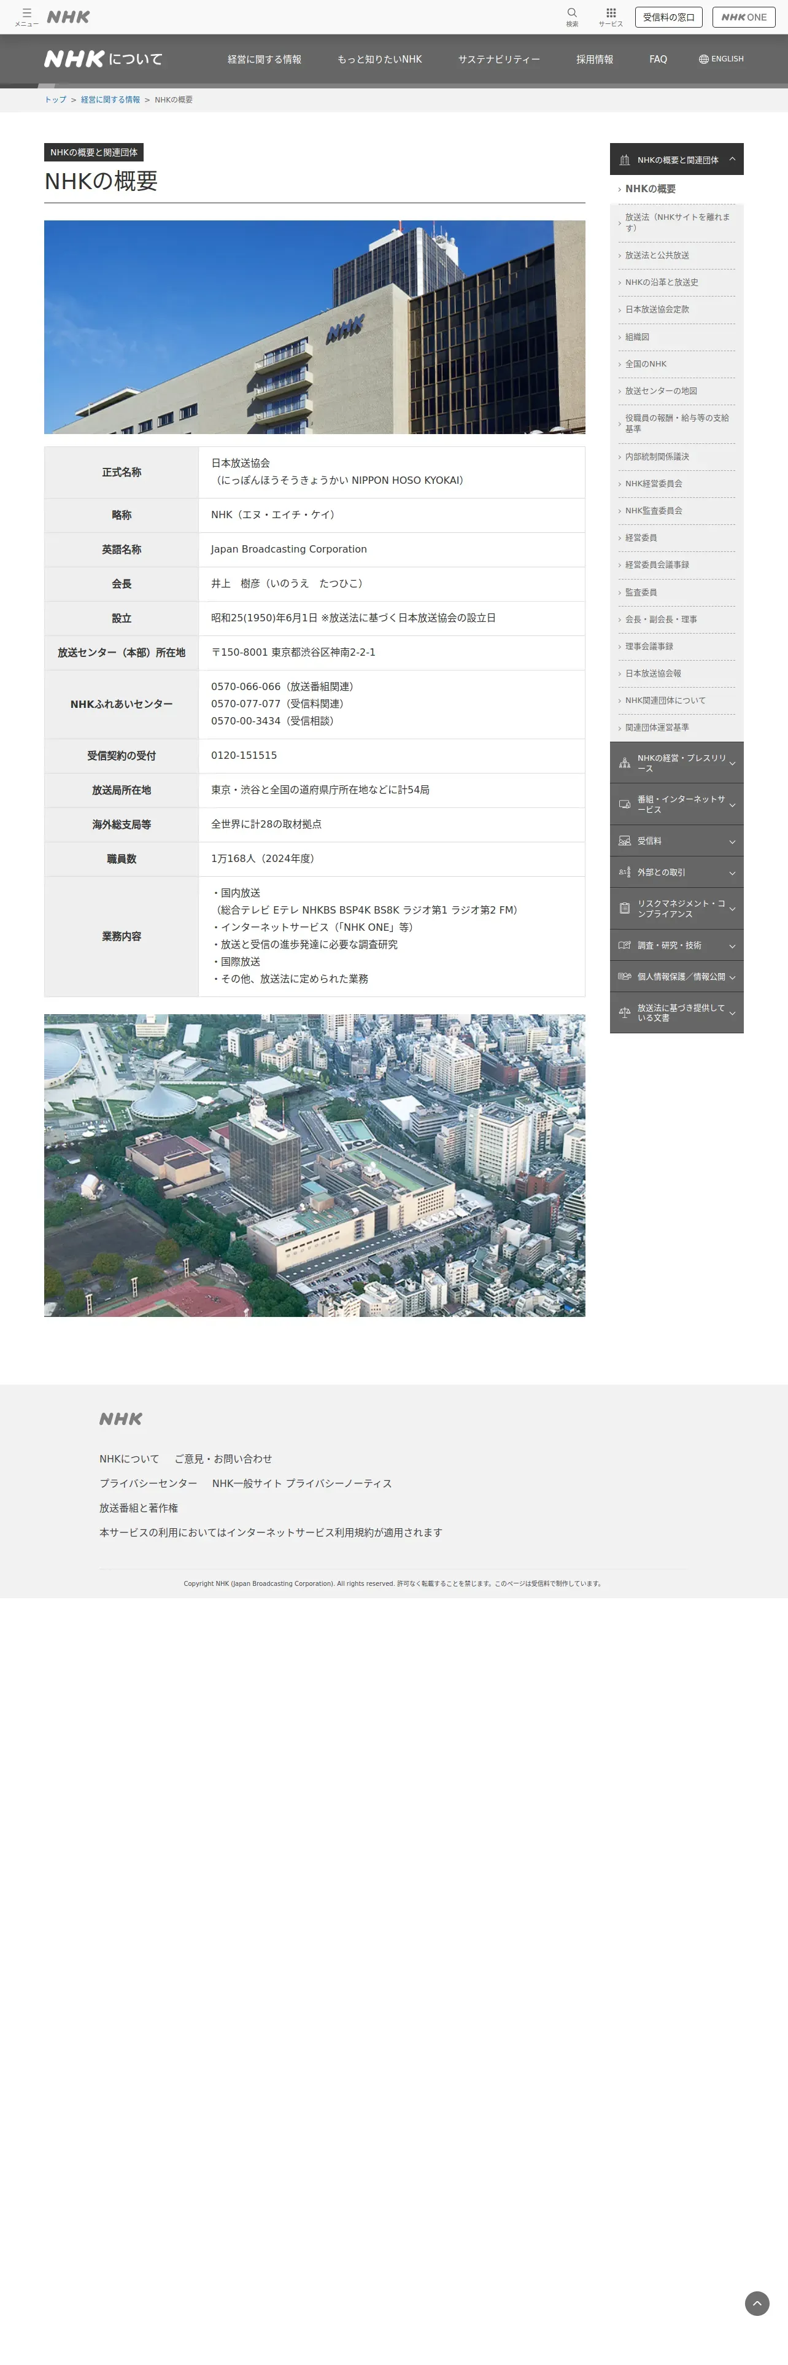The height and width of the screenshot is (2365, 788).
Task: Click the aerial NHK center photo
Action: pos(315,1165)
